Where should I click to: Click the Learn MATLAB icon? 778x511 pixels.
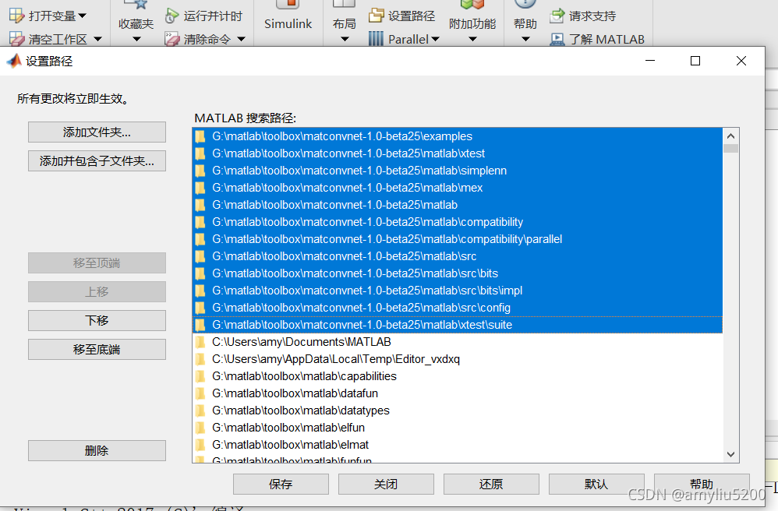(557, 39)
